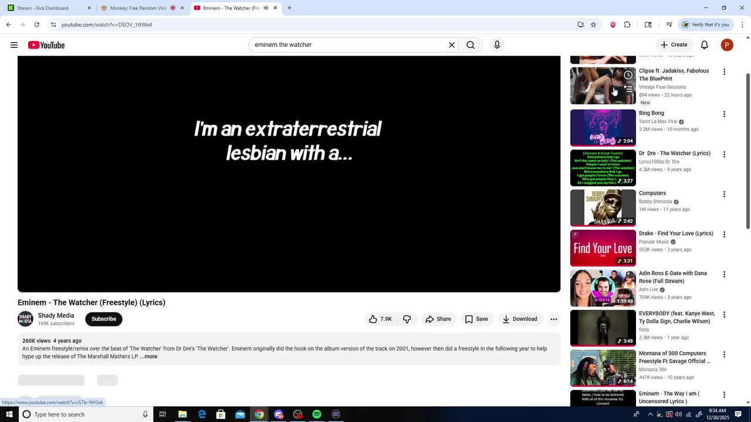Open options for Adin Ross E-Date

pos(724,274)
